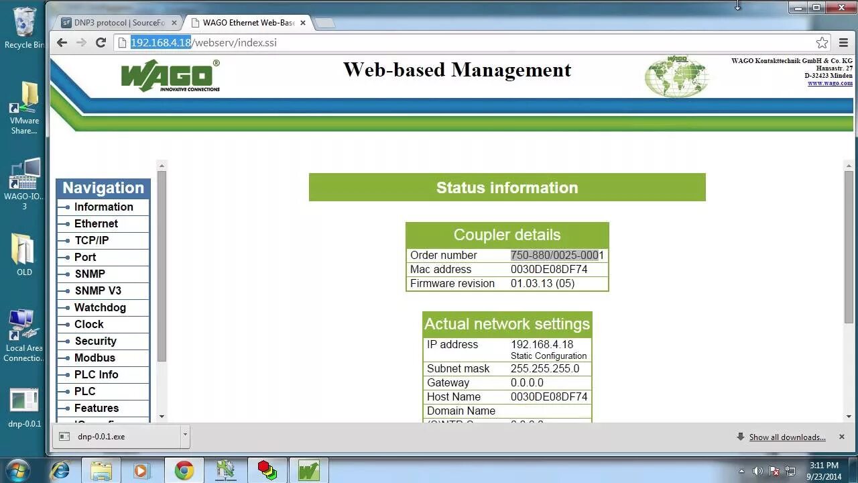Open the PLC Info navigation item
The height and width of the screenshot is (483, 858).
coord(103,374)
